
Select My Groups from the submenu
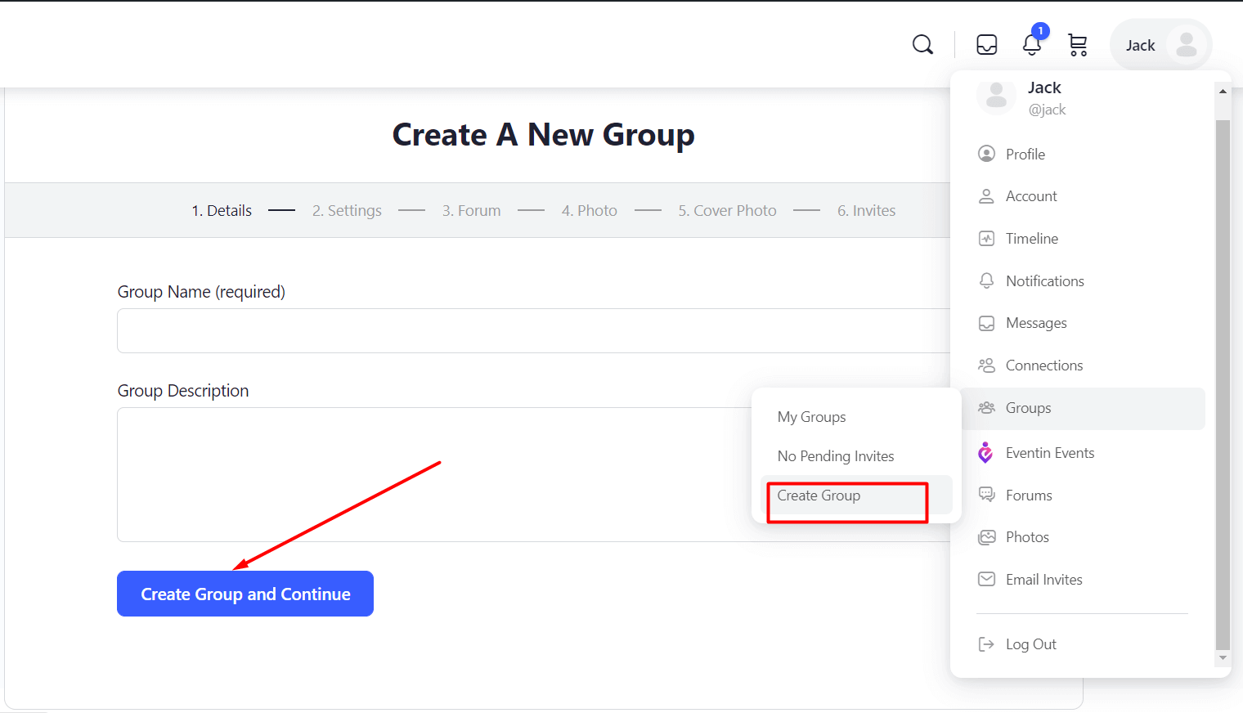coord(811,416)
